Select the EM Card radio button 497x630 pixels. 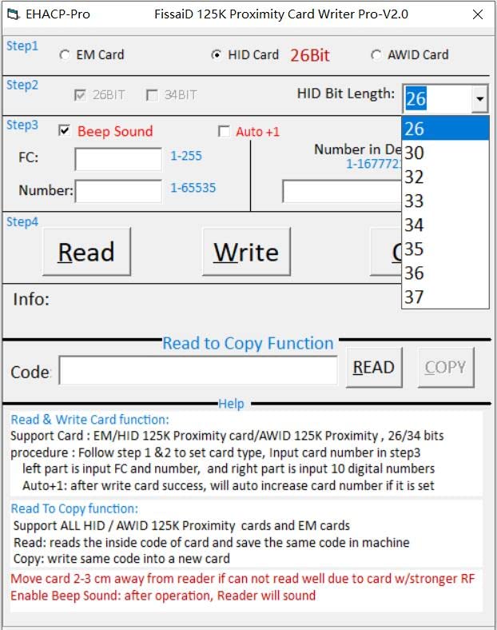(x=64, y=54)
